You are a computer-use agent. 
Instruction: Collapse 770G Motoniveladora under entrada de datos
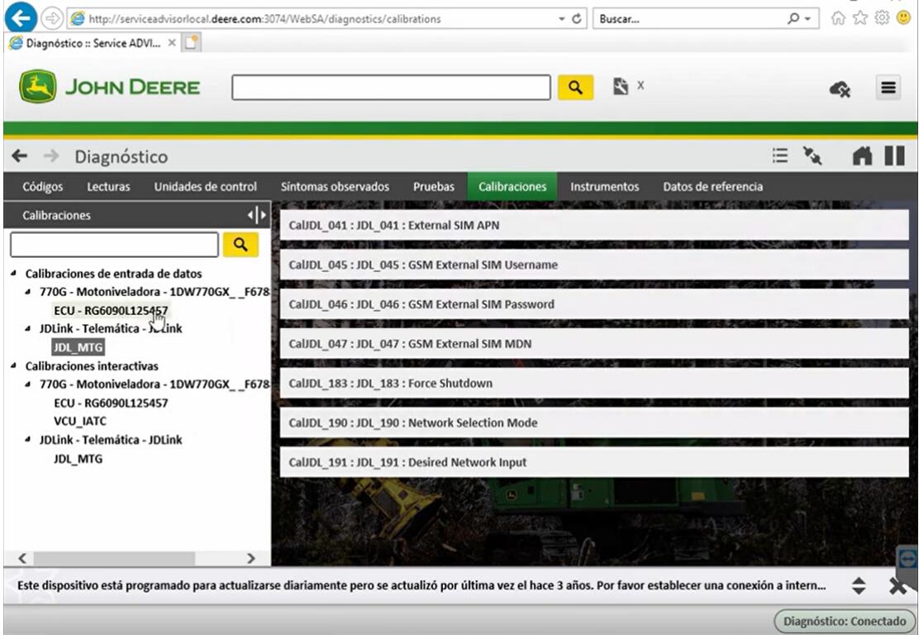coord(28,291)
